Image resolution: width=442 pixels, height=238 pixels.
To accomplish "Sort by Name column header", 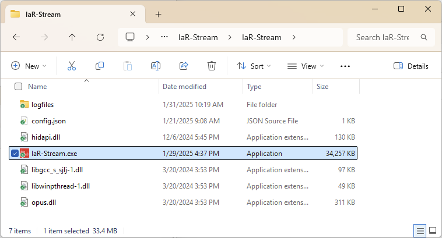I will [37, 86].
